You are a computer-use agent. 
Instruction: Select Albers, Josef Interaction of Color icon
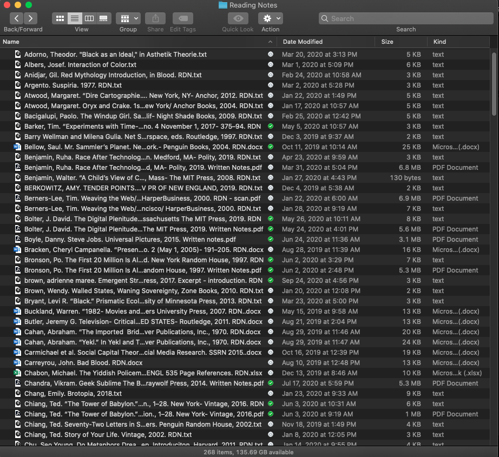(18, 64)
